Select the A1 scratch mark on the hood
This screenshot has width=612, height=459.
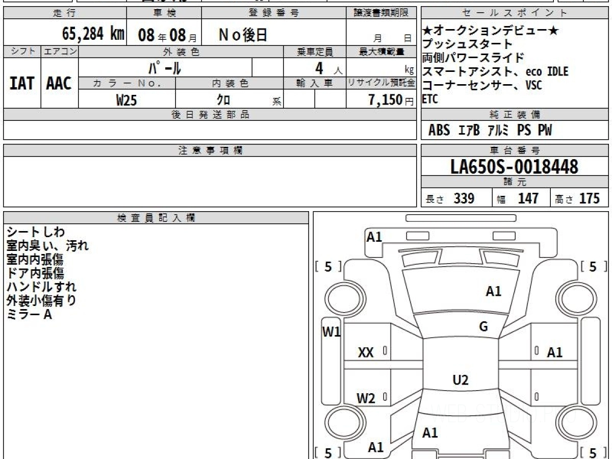click(493, 291)
